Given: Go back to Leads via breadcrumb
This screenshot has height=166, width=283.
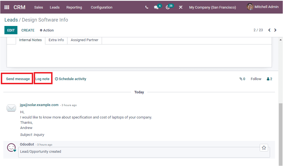Looking at the screenshot, I should pyautogui.click(x=11, y=20).
